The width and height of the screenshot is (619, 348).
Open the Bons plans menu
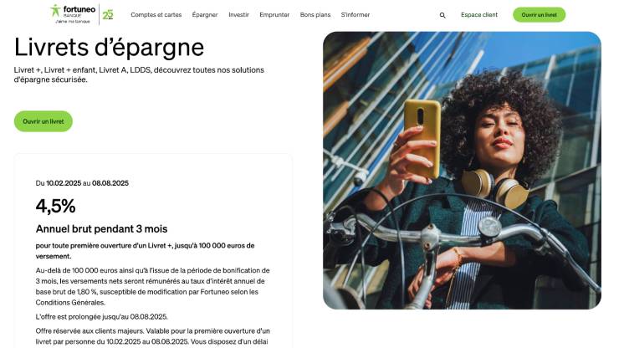pos(315,14)
